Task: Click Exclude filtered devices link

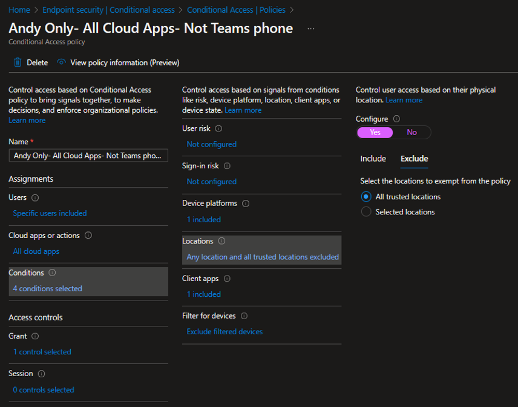Action: [x=225, y=332]
